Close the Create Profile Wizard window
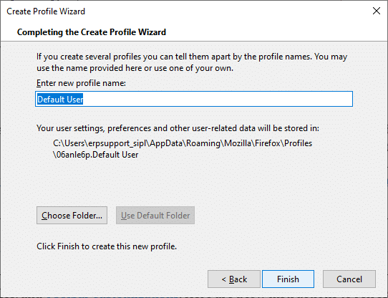 [377, 11]
